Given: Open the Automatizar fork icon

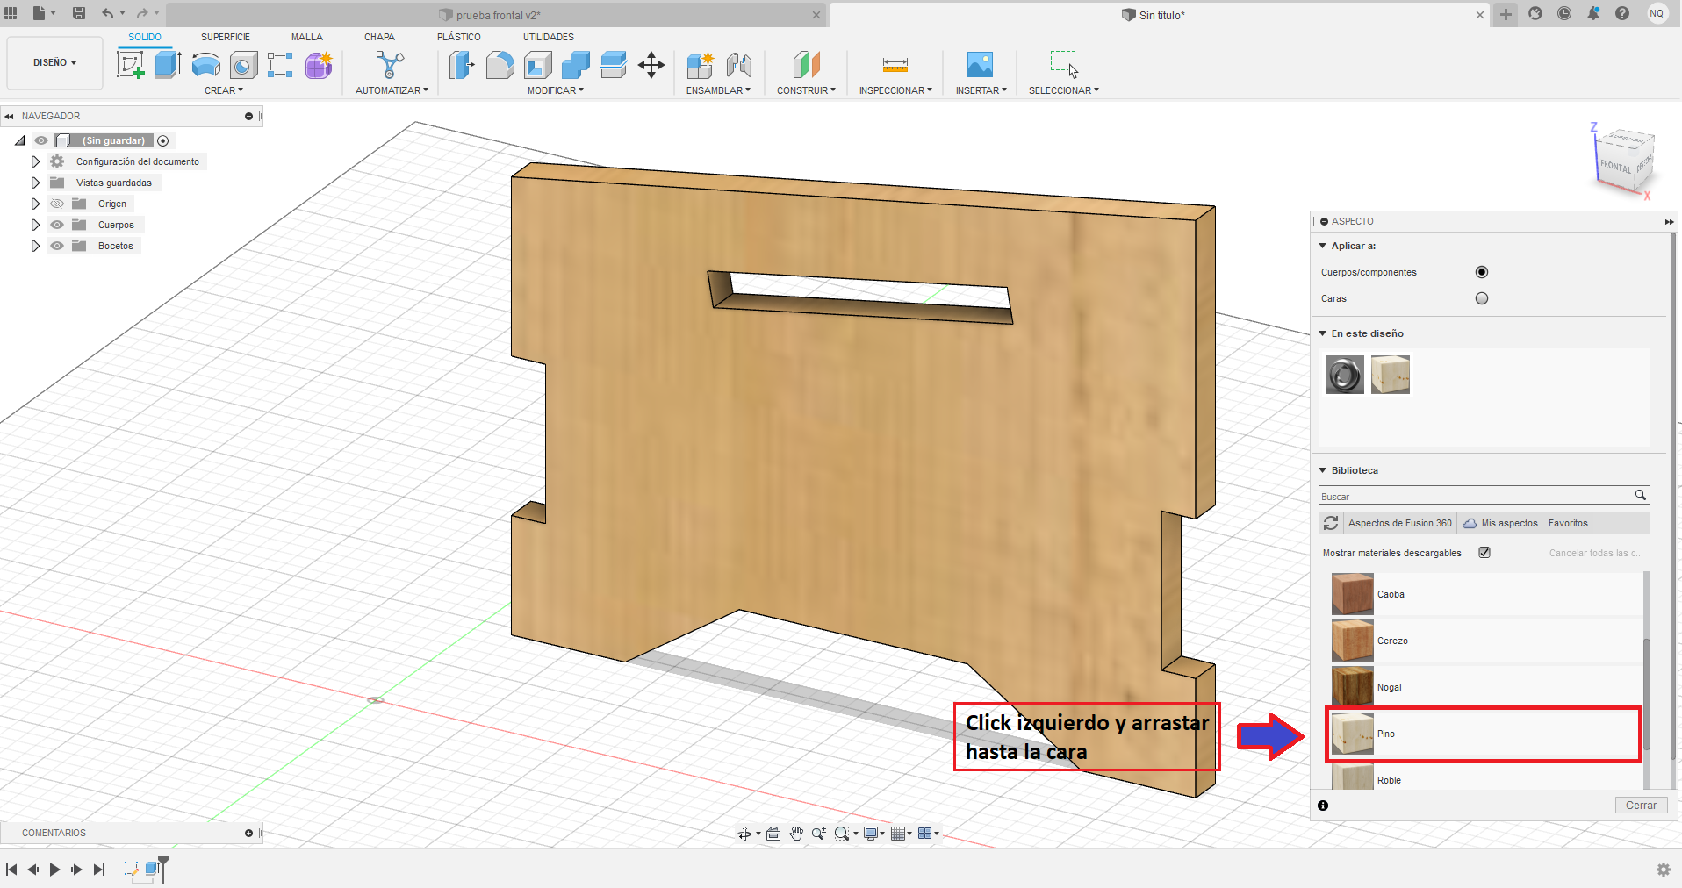Looking at the screenshot, I should click(391, 65).
